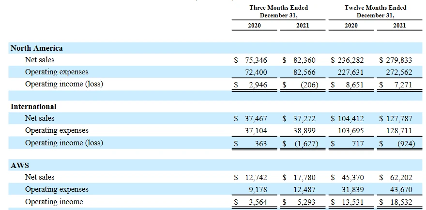Click International net sales value 37,467
This screenshot has height=210, width=426.
[x=257, y=119]
